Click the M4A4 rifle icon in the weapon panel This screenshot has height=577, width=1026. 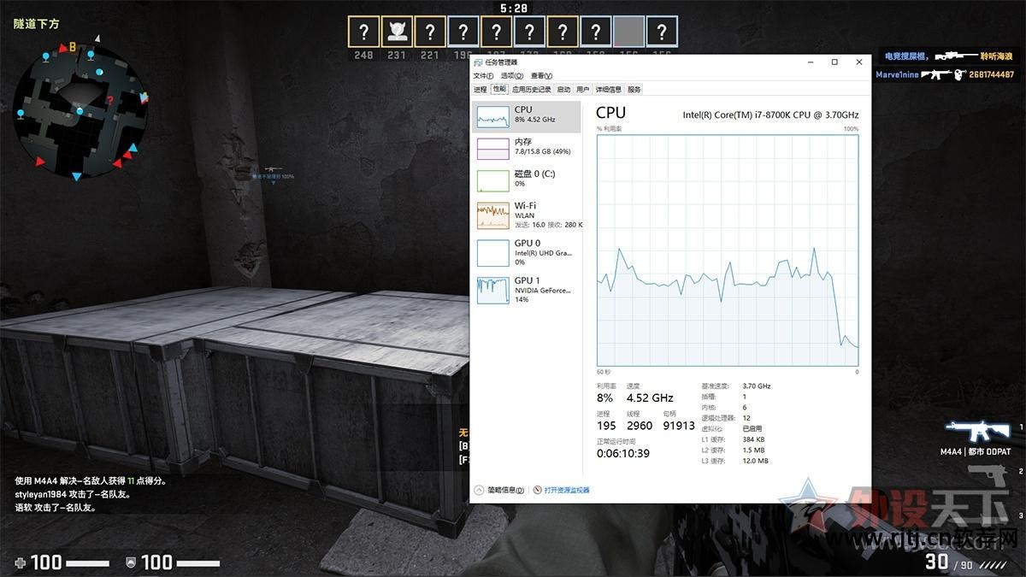pyautogui.click(x=978, y=432)
